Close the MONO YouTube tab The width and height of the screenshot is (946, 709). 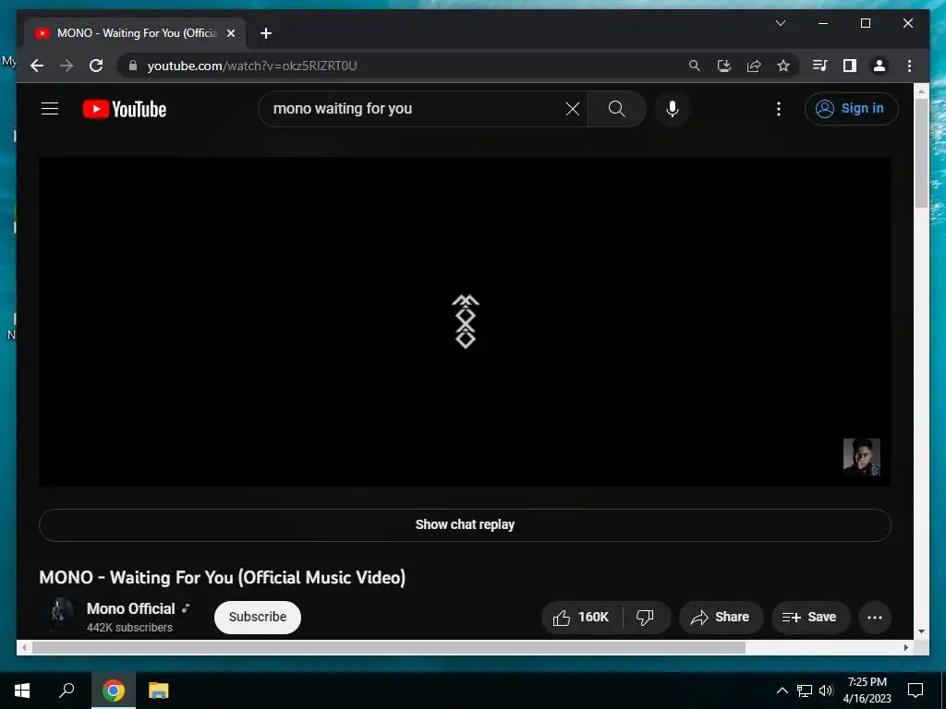[x=230, y=33]
